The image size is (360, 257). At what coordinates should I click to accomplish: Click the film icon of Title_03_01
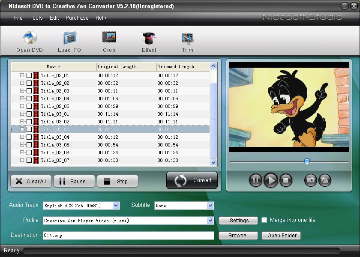pos(36,114)
